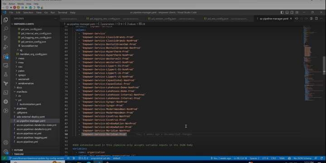This screenshot has width=326, height=163.
Task: Expand the pipelines folder
Action: click(21, 108)
